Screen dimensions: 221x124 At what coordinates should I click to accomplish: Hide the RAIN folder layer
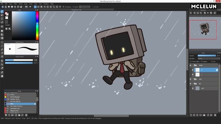[x=191, y=65]
